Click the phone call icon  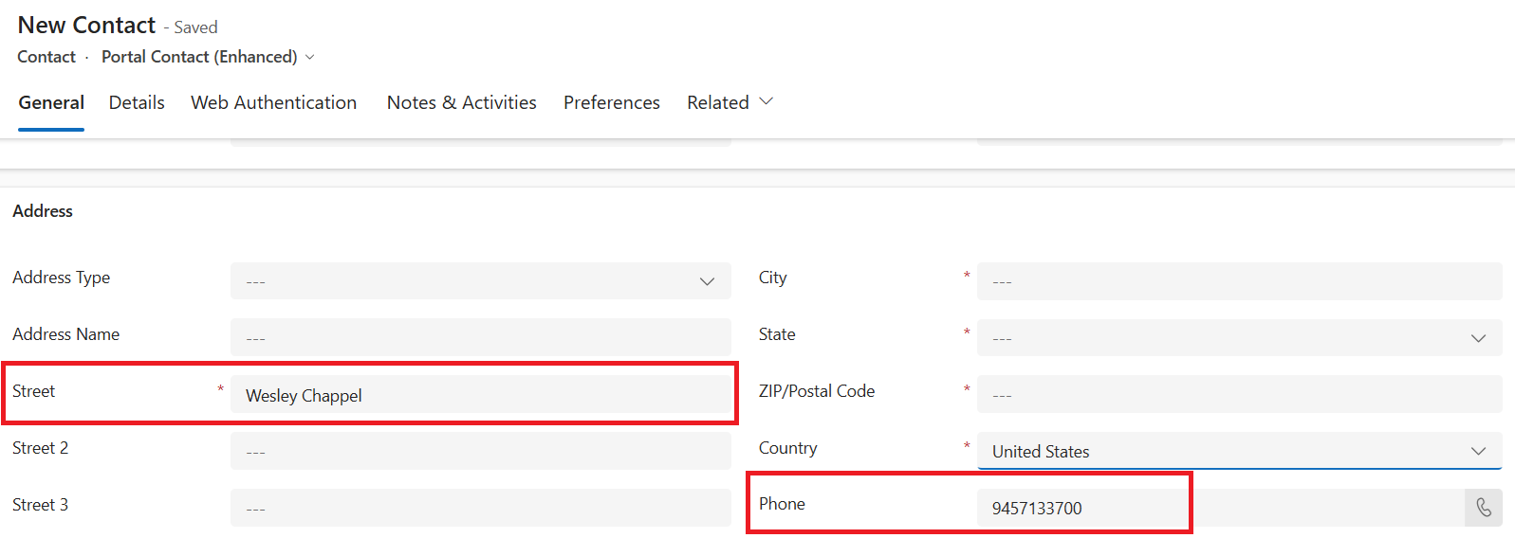1484,508
